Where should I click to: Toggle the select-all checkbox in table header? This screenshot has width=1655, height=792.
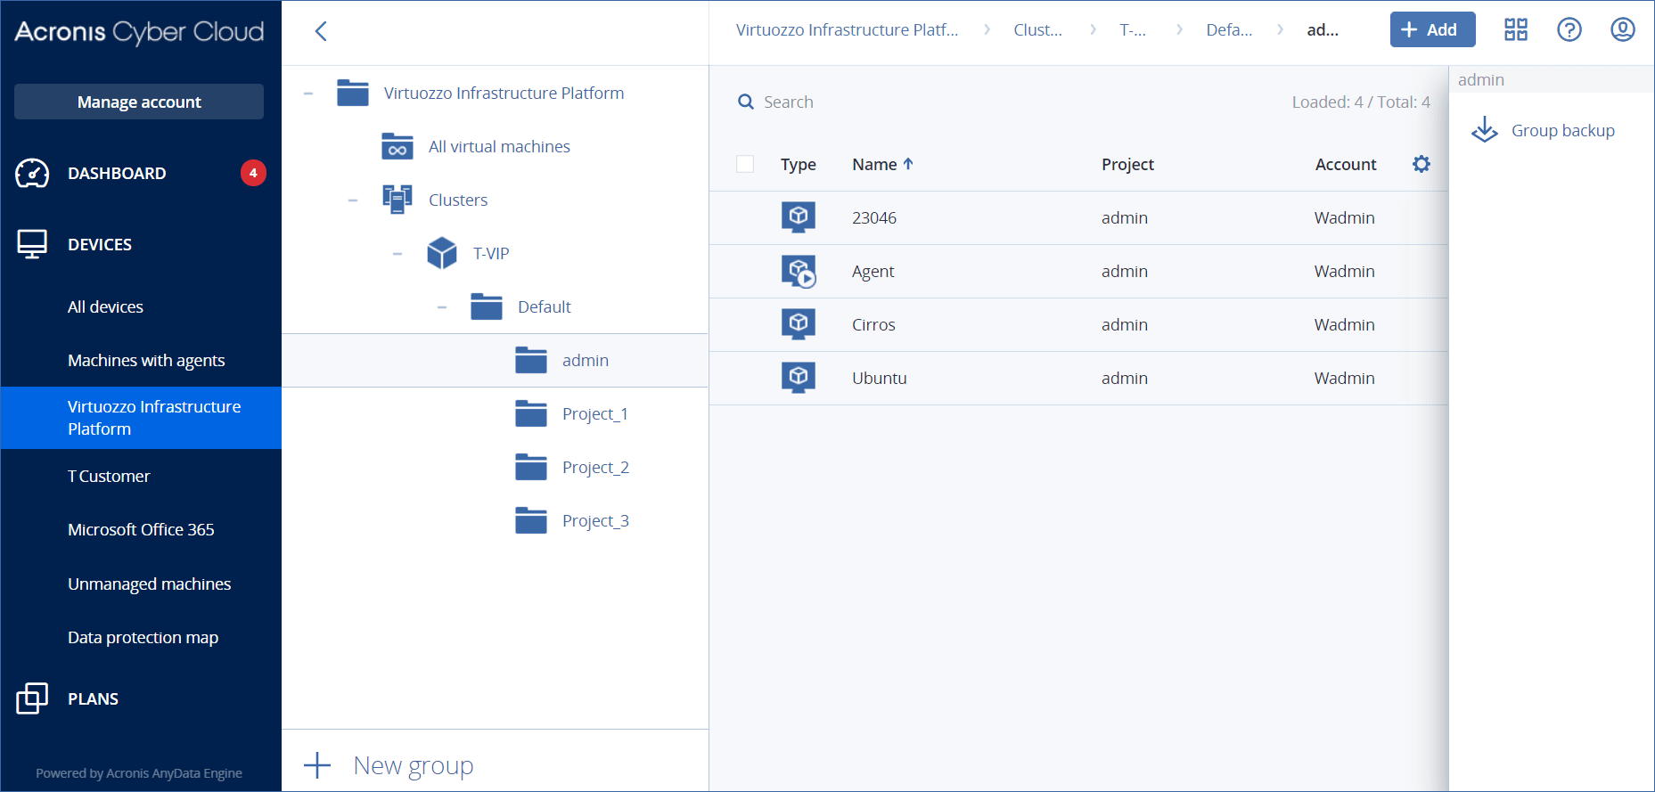point(745,164)
